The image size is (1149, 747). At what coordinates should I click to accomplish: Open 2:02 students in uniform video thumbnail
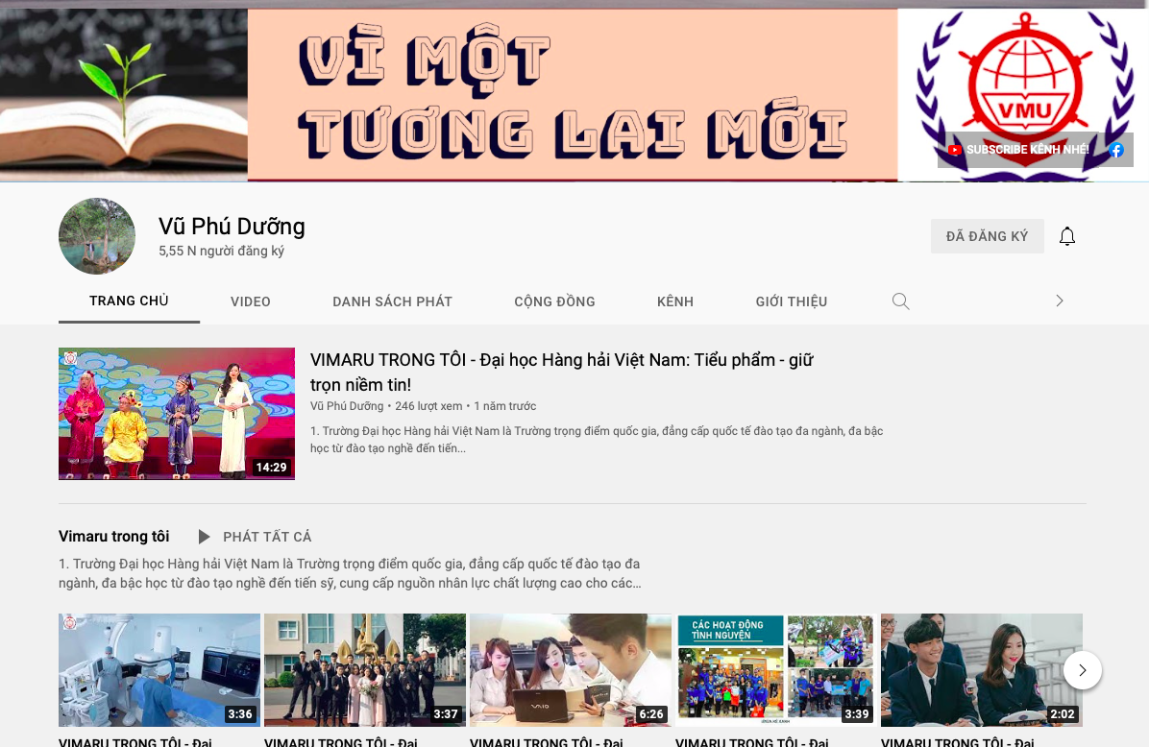981,670
